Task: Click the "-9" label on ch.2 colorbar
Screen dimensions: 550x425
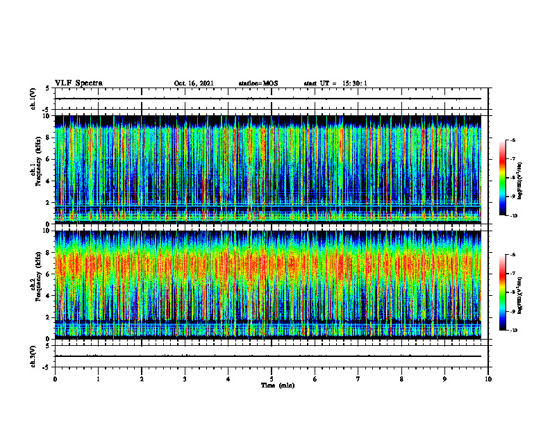Action: pyautogui.click(x=512, y=311)
